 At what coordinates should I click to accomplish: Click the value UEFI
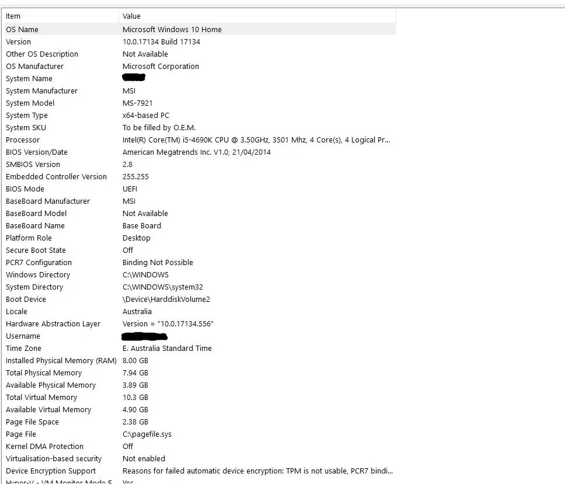pyautogui.click(x=130, y=189)
